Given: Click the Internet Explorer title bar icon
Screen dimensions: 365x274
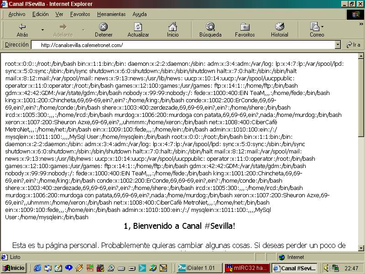Looking at the screenshot, I should [x=4, y=4].
